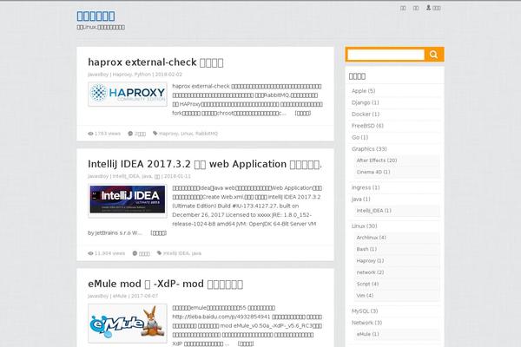Click the Java category in IntelliJ post byline

[x=147, y=176]
